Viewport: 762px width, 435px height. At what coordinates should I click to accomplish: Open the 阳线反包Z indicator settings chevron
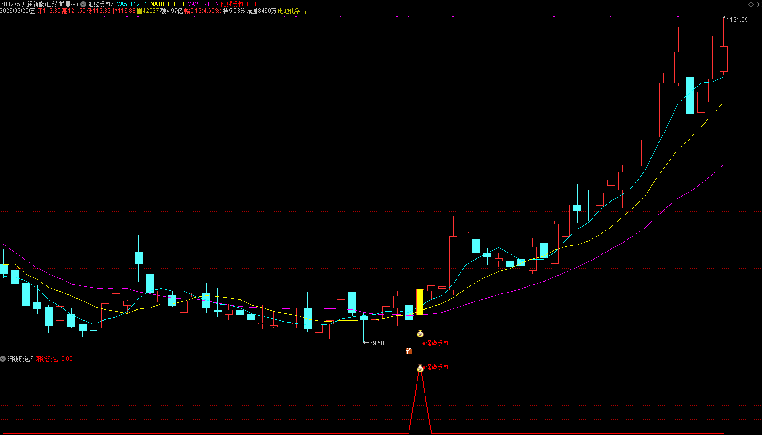[x=83, y=4]
